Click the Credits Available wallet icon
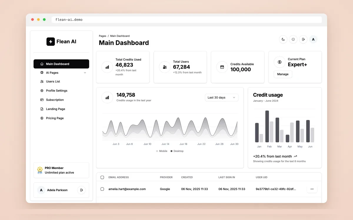 click(x=222, y=67)
